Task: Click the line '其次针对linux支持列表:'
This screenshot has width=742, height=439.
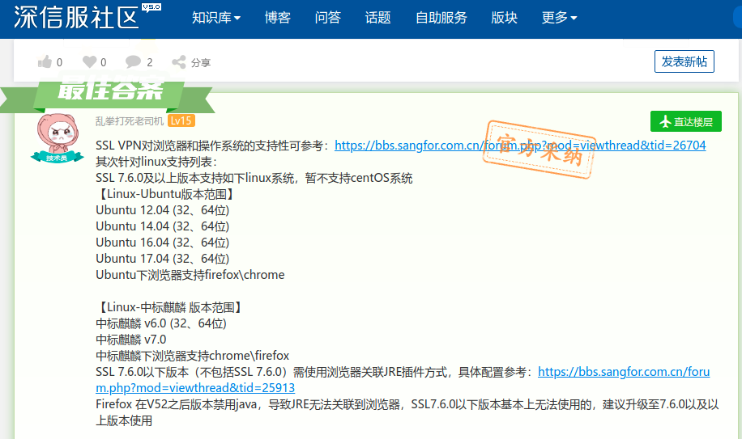Action: pos(156,162)
